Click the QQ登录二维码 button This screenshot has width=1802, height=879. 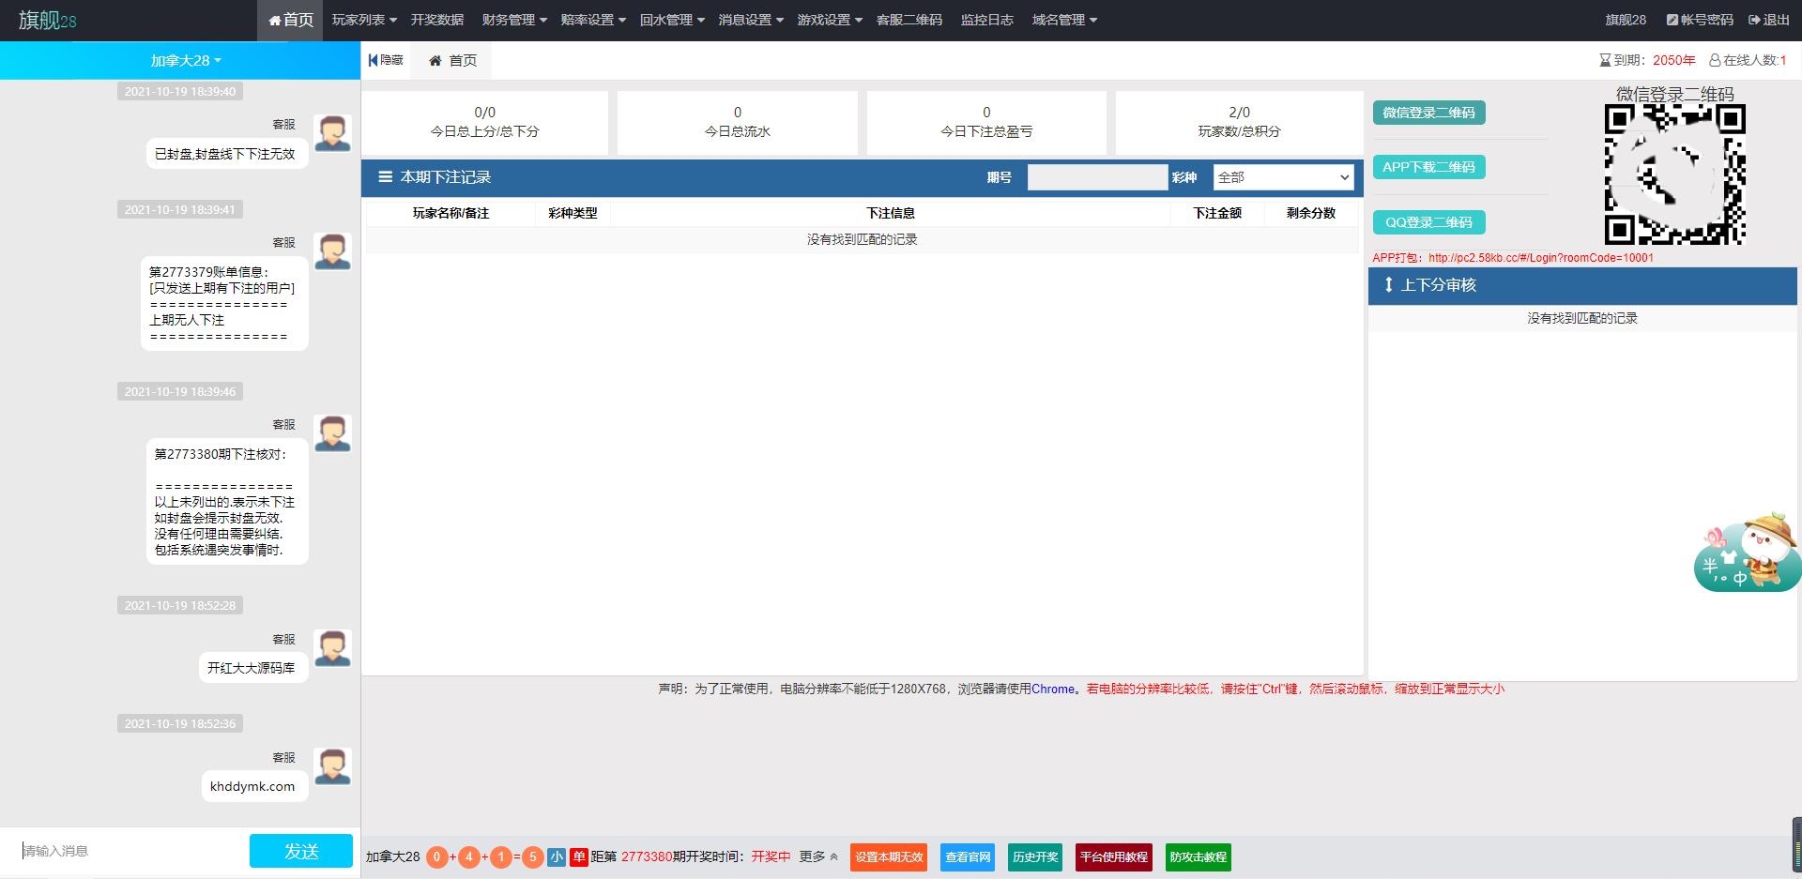1428,222
